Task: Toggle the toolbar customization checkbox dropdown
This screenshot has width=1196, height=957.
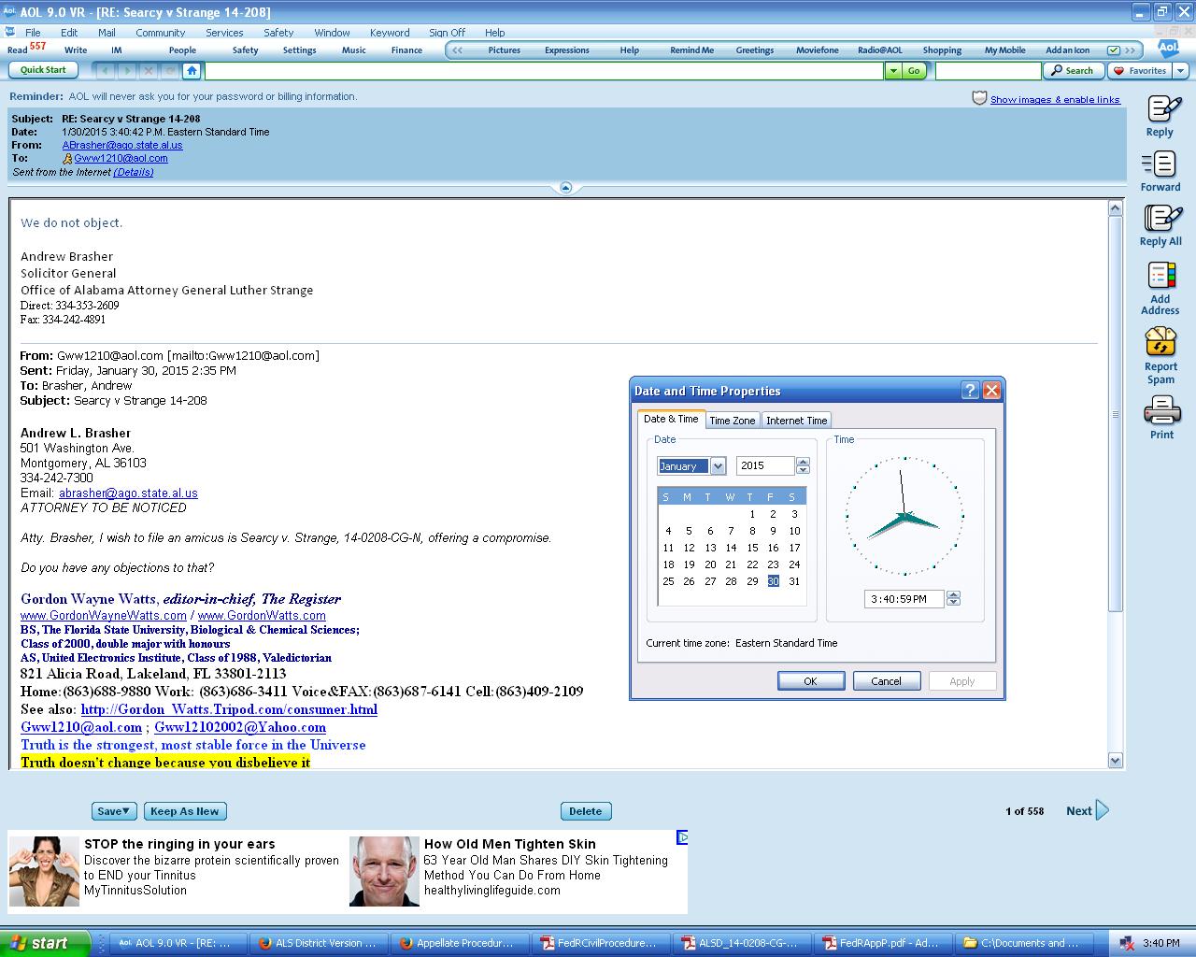Action: [x=1114, y=50]
